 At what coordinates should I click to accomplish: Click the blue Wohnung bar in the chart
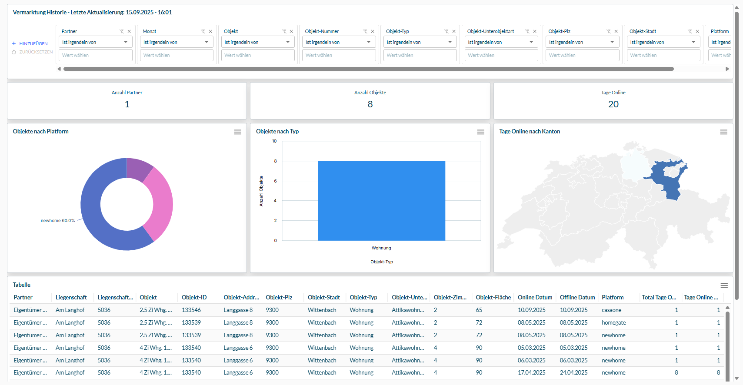(x=381, y=201)
